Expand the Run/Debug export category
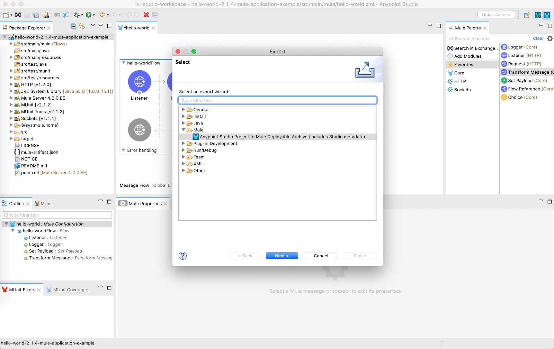The image size is (554, 349). [184, 150]
